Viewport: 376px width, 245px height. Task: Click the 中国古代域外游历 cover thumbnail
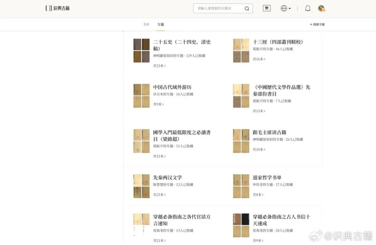click(141, 96)
